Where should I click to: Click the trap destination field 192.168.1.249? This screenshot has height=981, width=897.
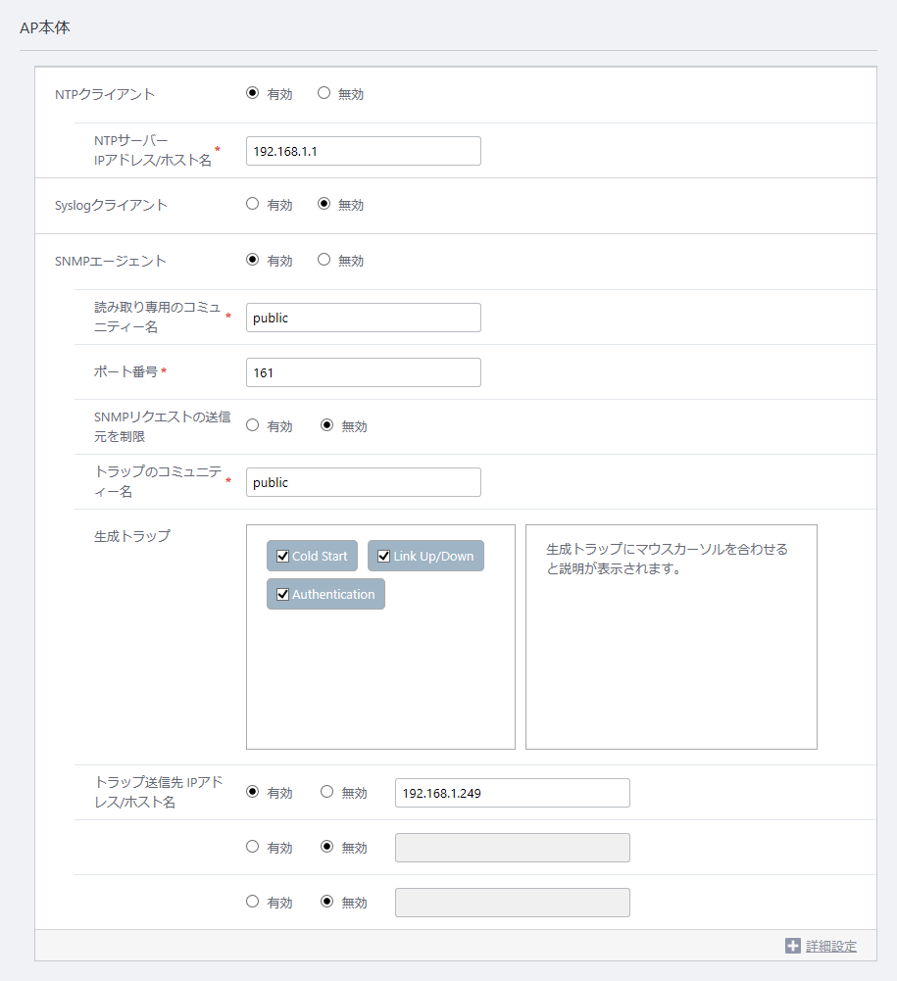pos(512,793)
